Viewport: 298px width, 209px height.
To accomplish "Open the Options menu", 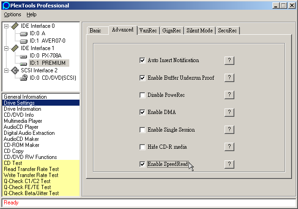I will tap(13, 15).
